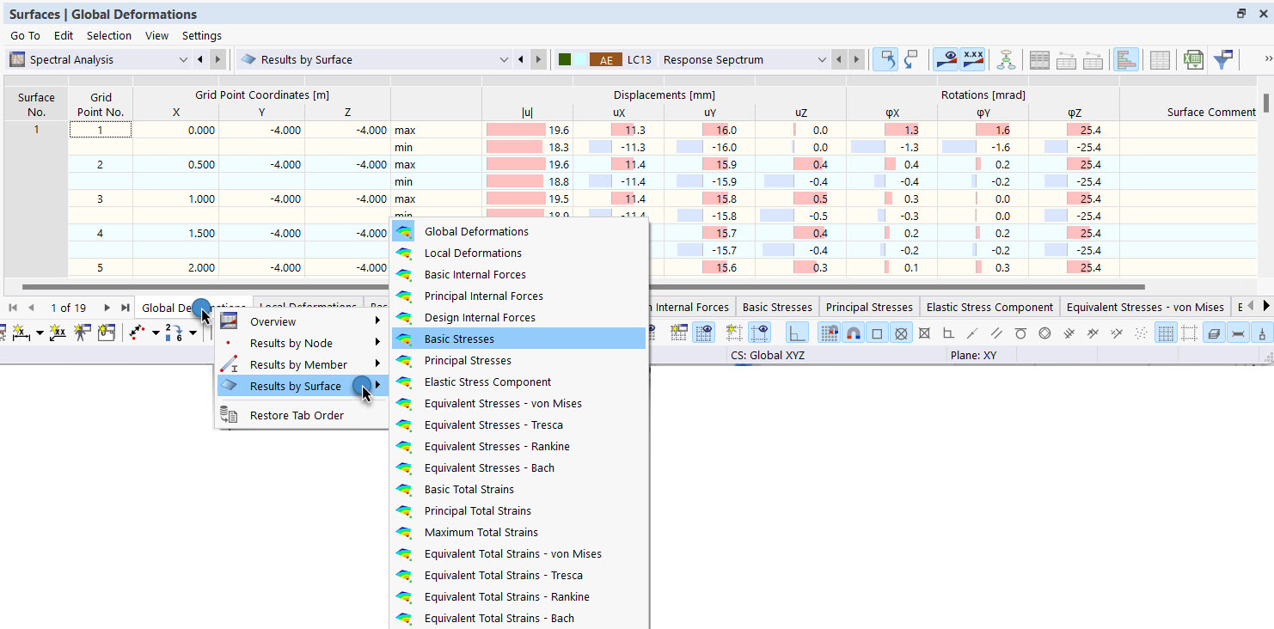The image size is (1274, 629).
Task: Click the X.XX decimal places icon
Action: point(972,59)
